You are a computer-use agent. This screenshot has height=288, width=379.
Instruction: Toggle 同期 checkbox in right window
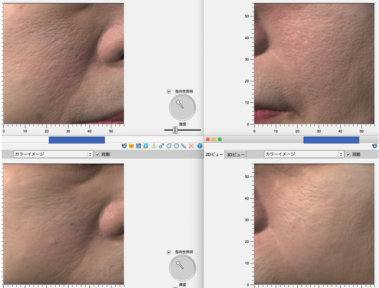pyautogui.click(x=348, y=154)
